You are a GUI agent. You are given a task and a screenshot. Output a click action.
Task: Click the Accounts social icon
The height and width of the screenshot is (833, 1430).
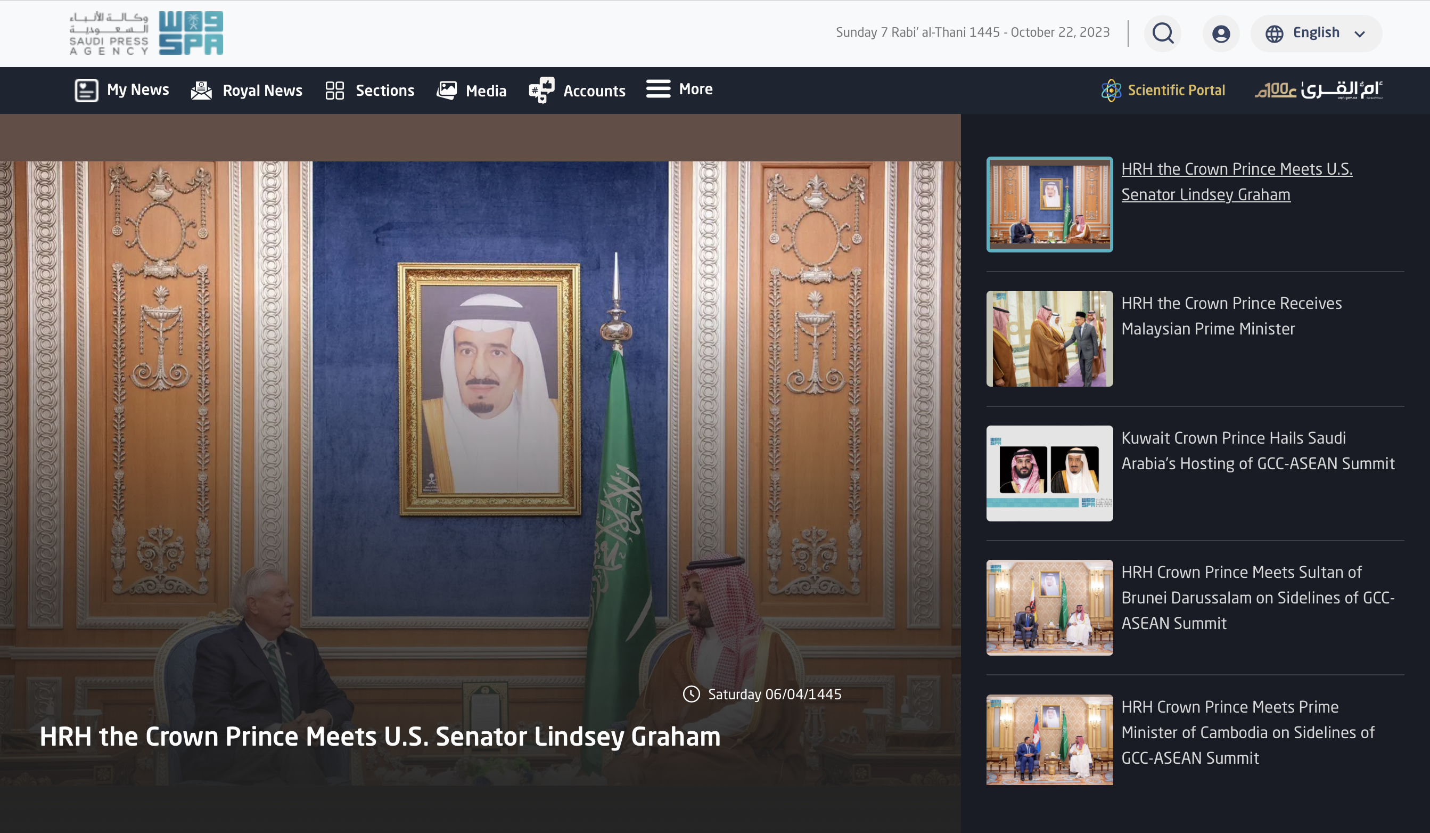(x=541, y=89)
